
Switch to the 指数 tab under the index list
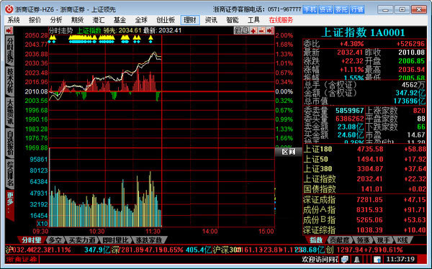316,240
